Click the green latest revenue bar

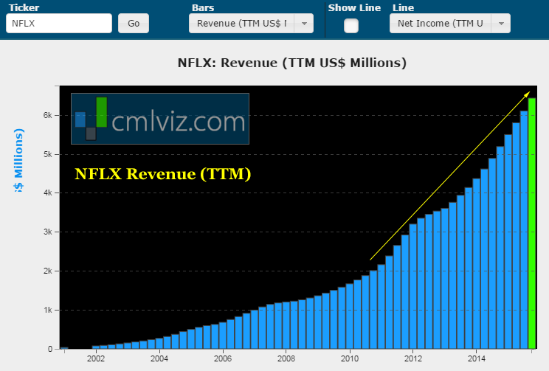pos(532,223)
